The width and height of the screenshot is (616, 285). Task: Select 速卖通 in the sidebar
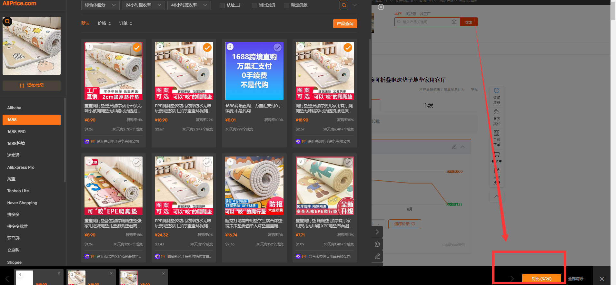point(32,155)
